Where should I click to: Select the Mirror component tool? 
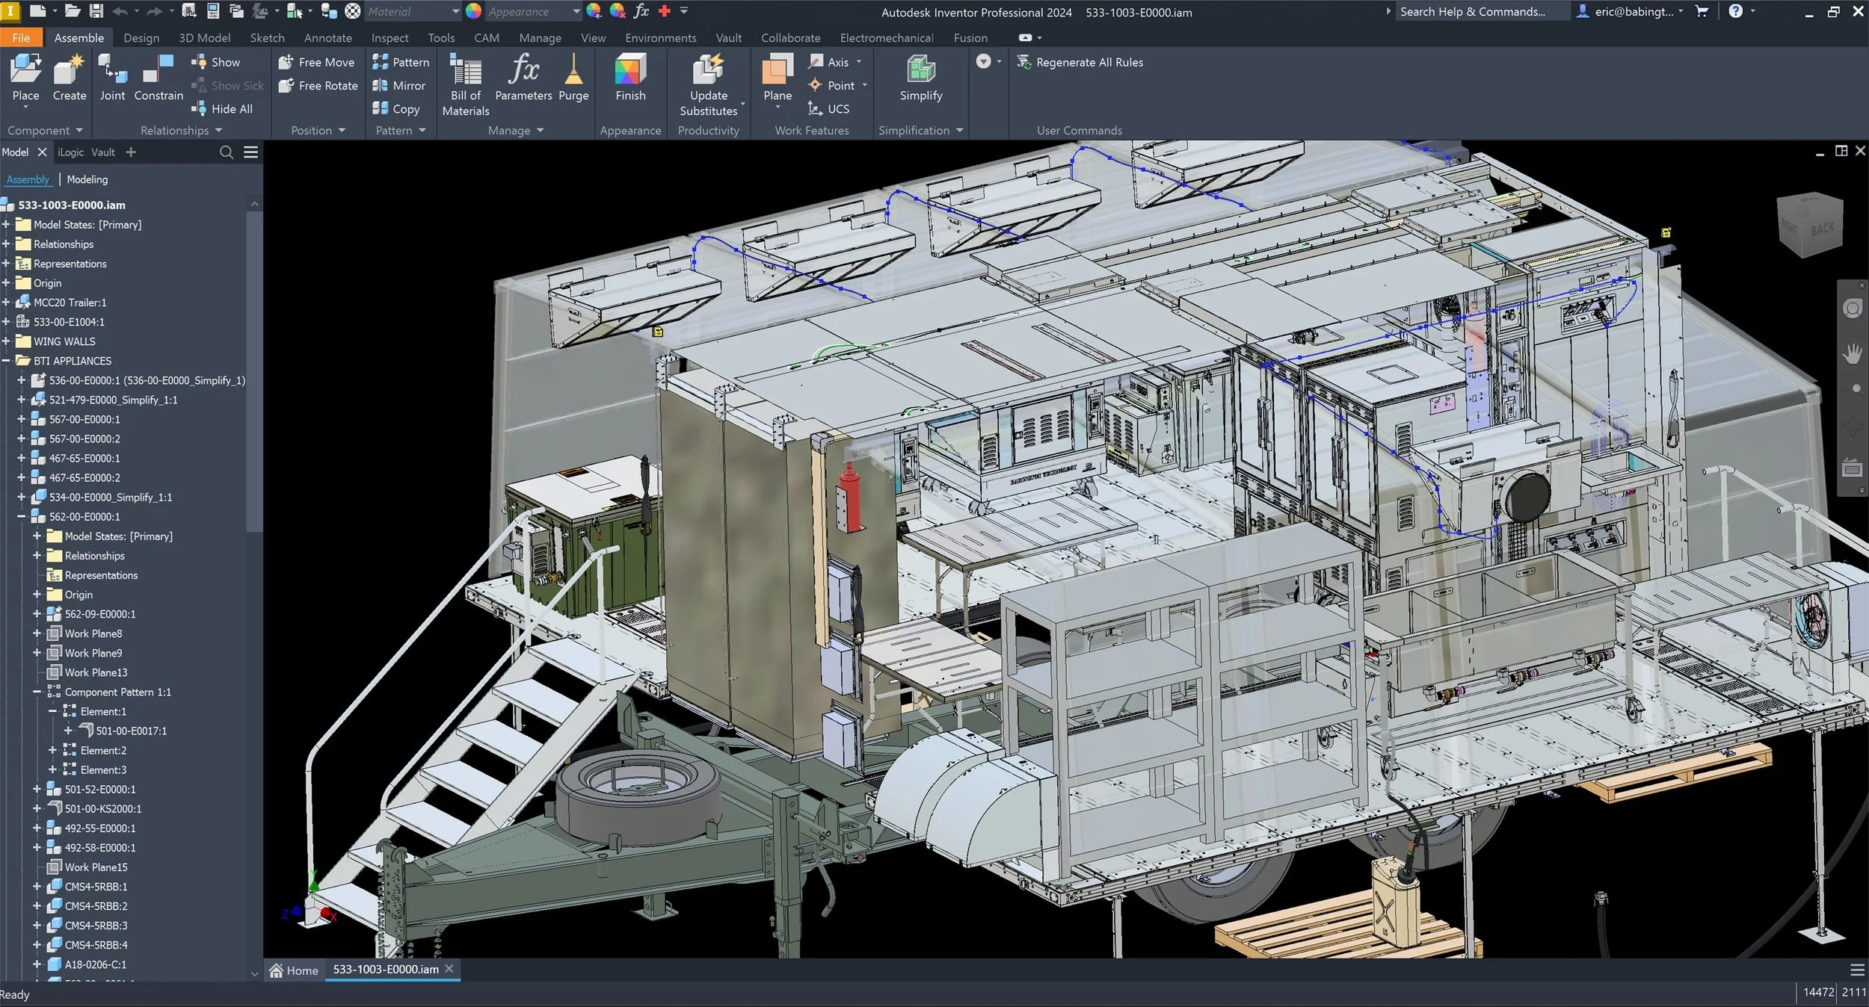399,86
